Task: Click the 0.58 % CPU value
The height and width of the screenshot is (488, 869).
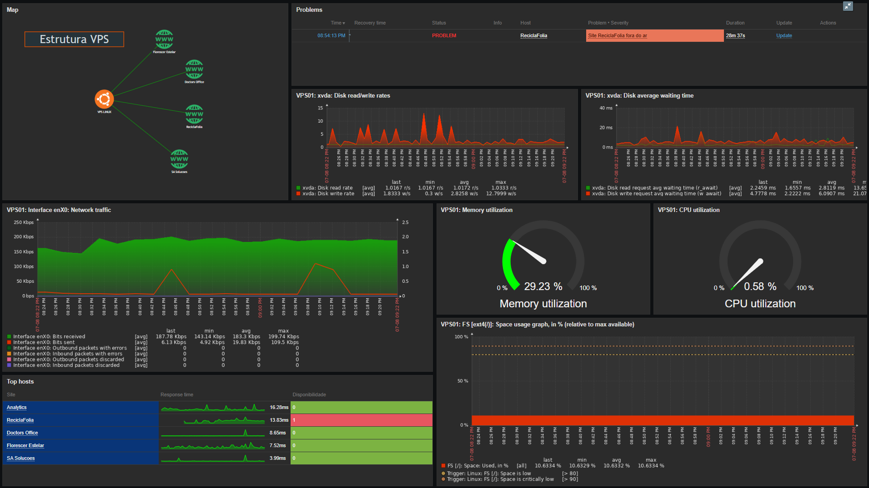Action: coord(760,286)
